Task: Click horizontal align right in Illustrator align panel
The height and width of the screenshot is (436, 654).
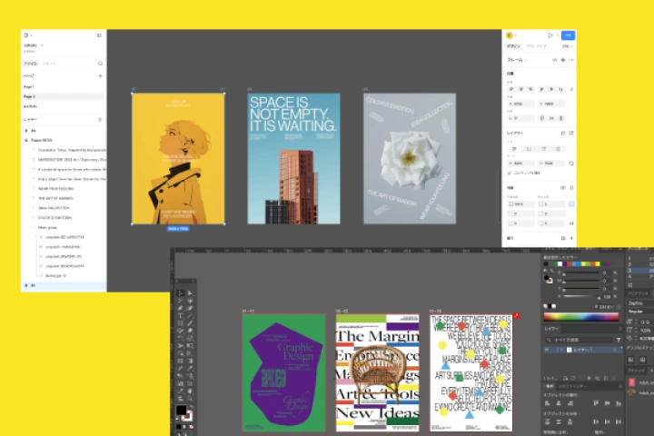Action: click(570, 403)
